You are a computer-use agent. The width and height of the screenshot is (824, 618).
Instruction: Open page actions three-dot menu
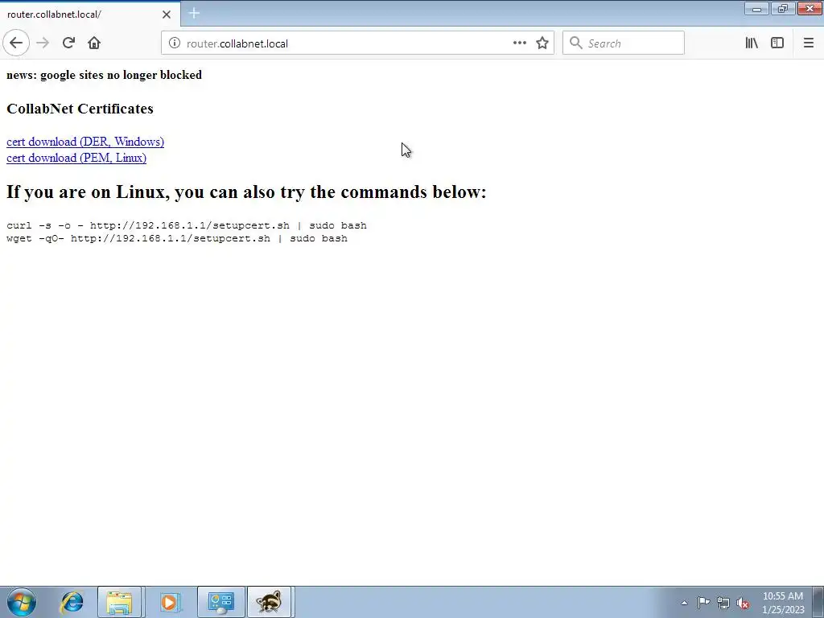coord(519,43)
